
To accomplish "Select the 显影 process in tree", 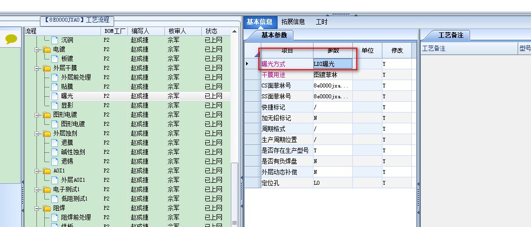I will click(x=67, y=106).
